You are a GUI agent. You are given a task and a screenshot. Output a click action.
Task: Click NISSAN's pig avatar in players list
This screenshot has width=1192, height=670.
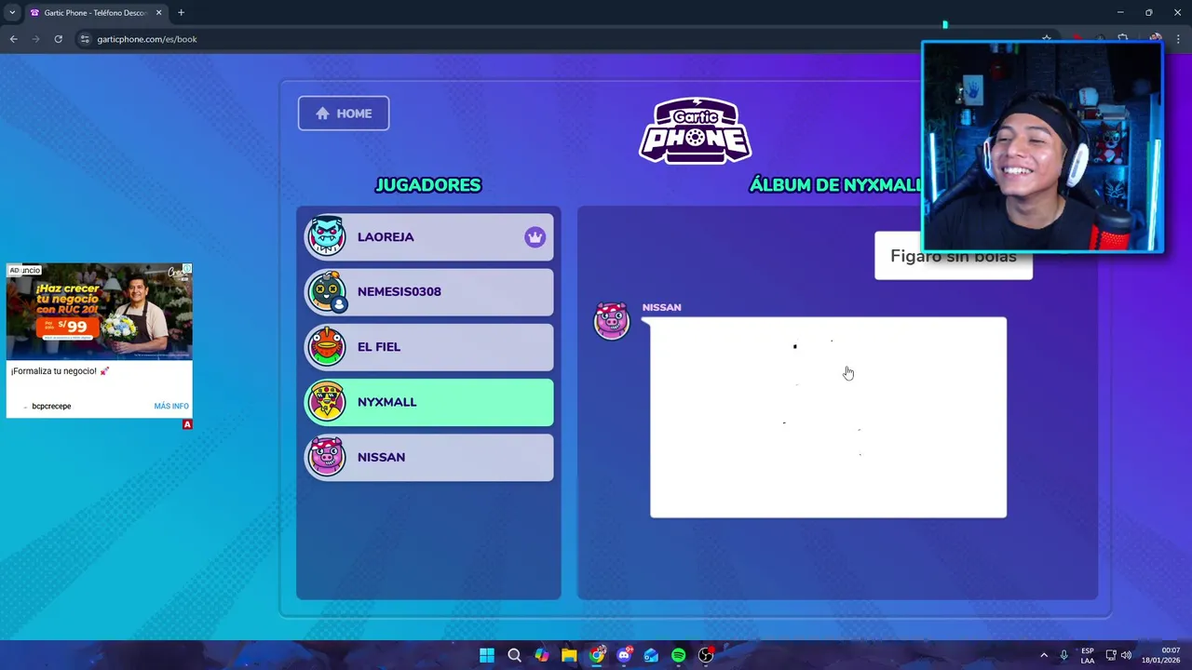point(327,457)
